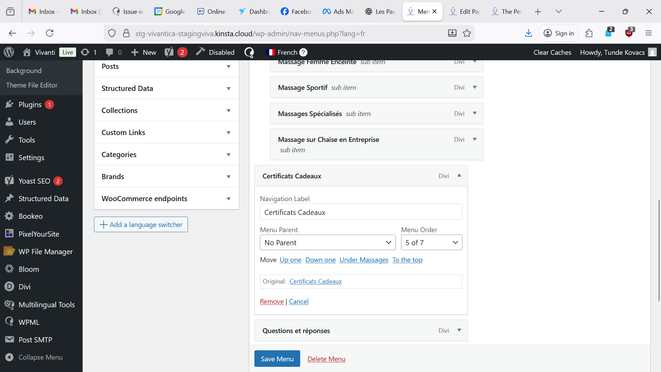Click the Under Massages move link
This screenshot has width=661, height=372.
tap(364, 260)
